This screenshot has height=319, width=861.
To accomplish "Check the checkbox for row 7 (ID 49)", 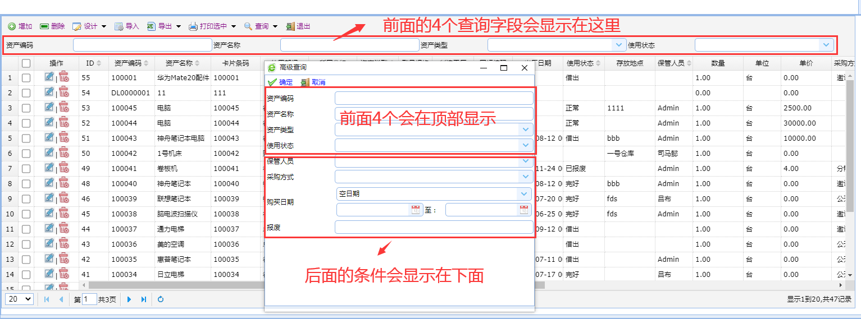I will 26,169.
